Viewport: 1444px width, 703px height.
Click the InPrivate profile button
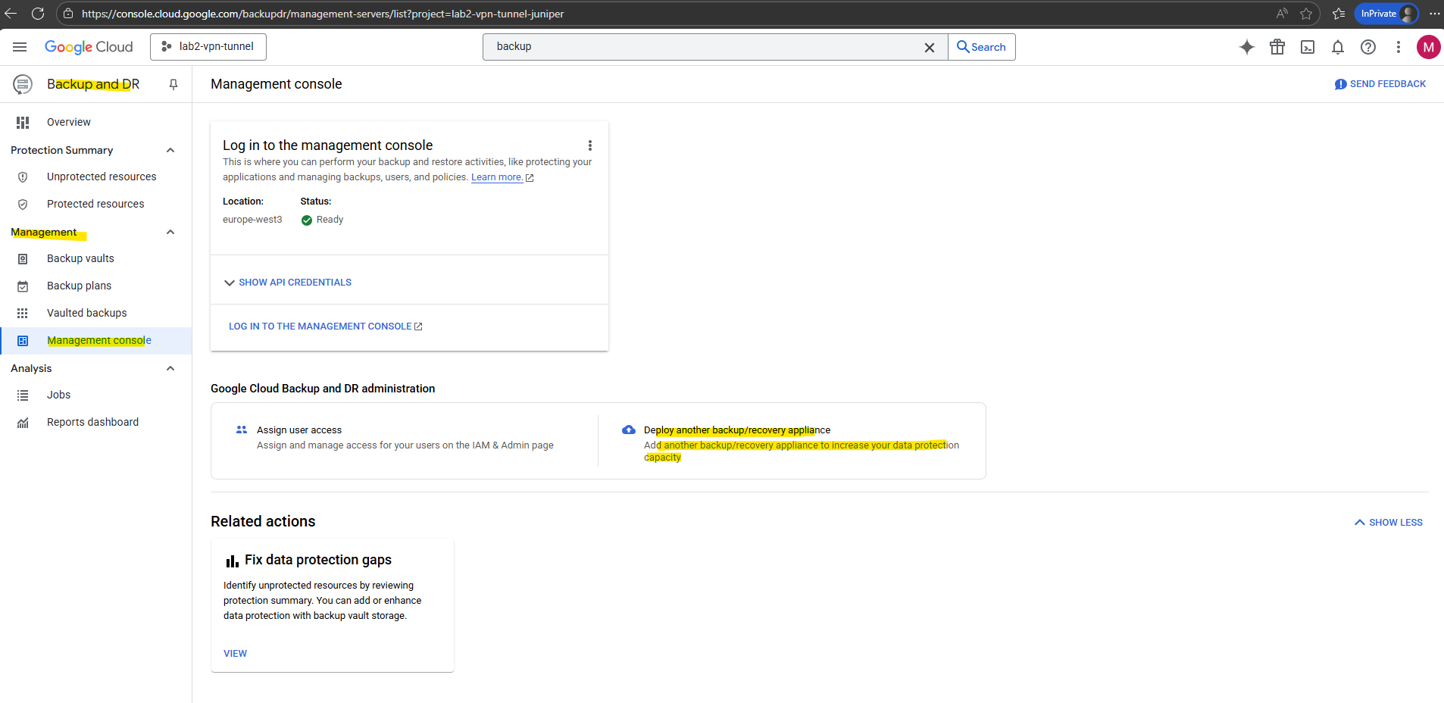(x=1386, y=14)
